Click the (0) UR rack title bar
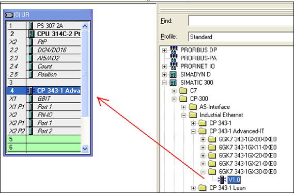 coord(48,15)
